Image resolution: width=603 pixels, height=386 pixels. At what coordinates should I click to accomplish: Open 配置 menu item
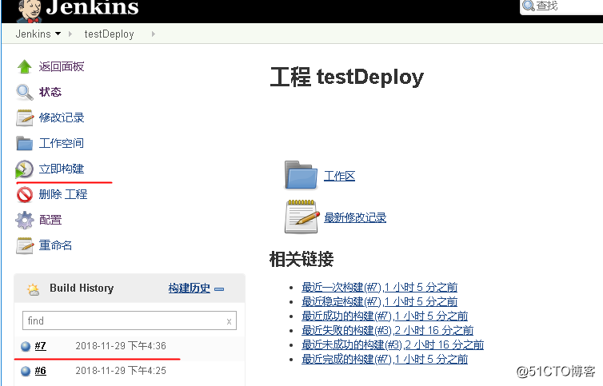click(x=50, y=220)
